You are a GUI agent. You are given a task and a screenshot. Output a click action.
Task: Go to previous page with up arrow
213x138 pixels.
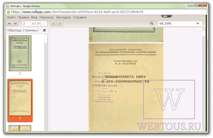click(x=9, y=24)
